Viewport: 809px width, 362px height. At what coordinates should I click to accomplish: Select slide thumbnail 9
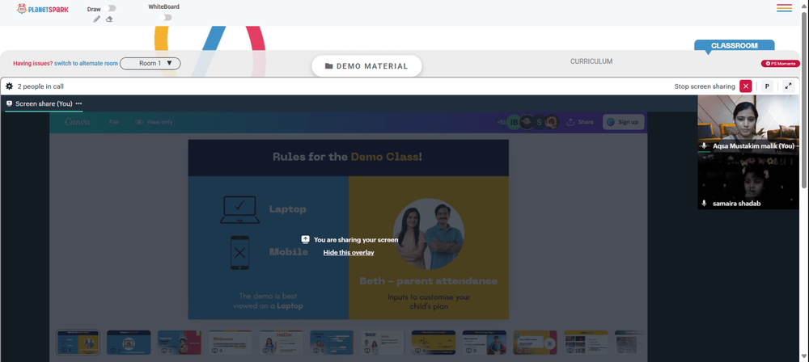485,343
